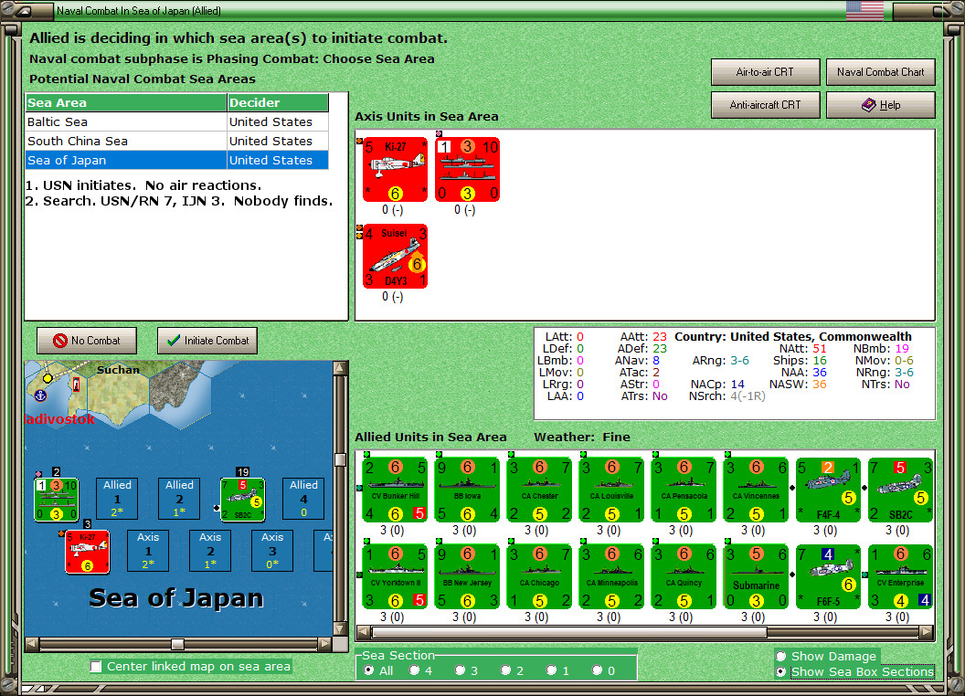Click the map vertical scrollbar thumb
Image resolution: width=965 pixels, height=696 pixels.
(x=340, y=459)
